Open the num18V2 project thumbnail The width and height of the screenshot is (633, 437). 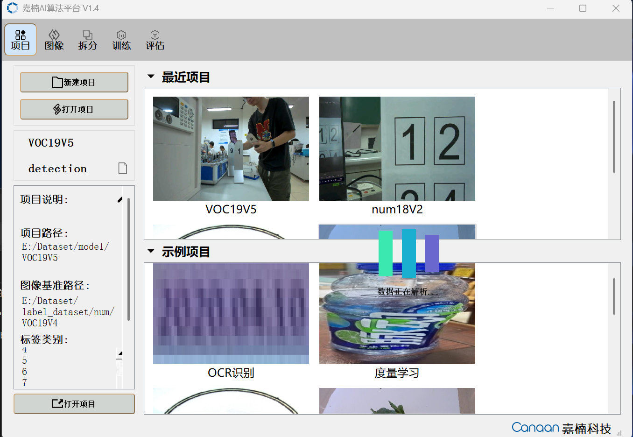point(397,148)
